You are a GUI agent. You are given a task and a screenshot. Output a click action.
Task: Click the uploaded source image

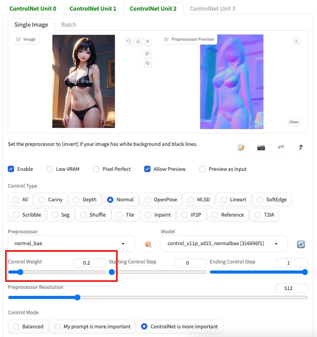point(84,81)
